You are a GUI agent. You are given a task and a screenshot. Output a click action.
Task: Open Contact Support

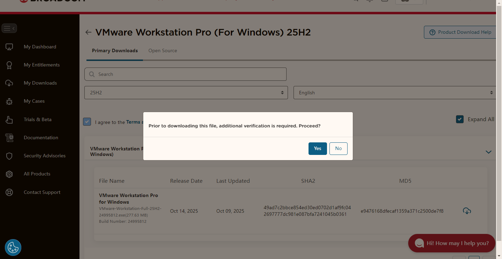click(42, 192)
